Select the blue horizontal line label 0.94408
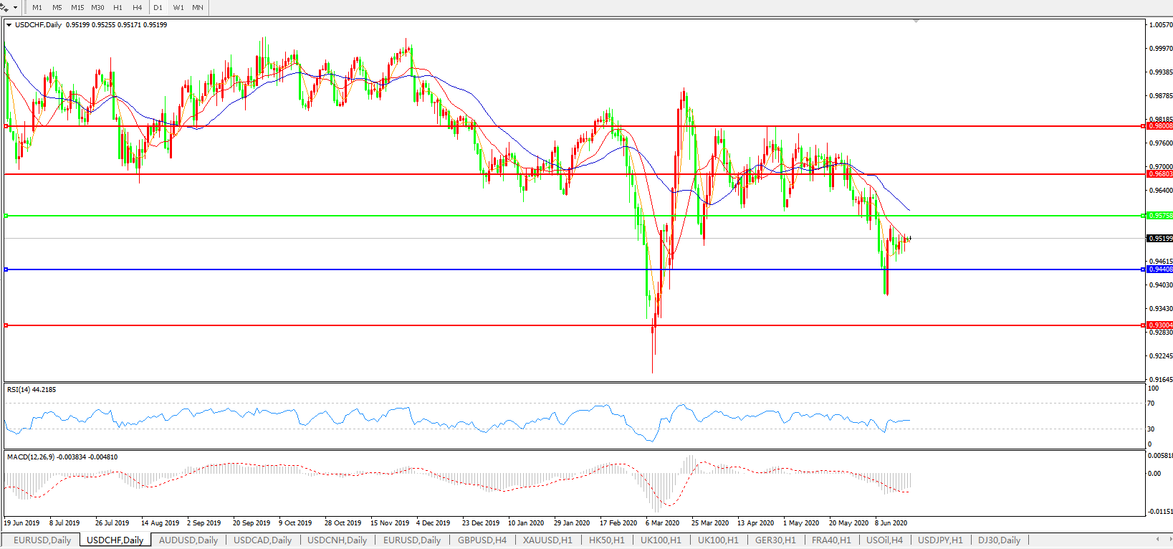The image size is (1173, 549). point(1159,269)
